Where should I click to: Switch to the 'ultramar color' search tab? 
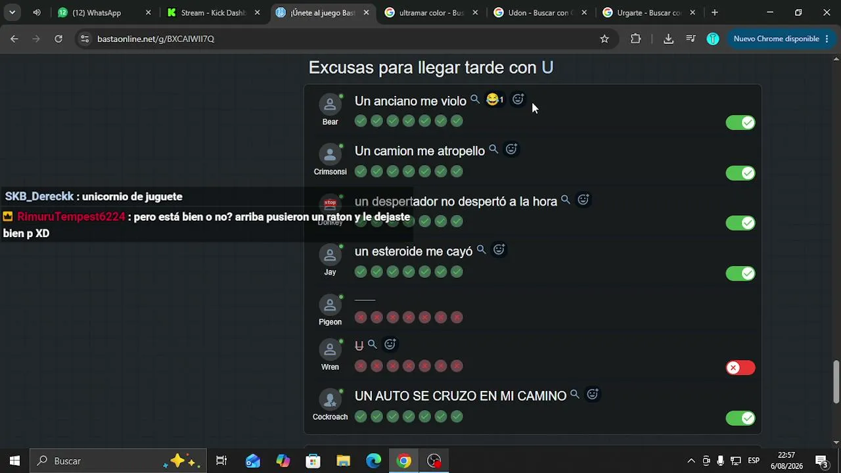[432, 12]
